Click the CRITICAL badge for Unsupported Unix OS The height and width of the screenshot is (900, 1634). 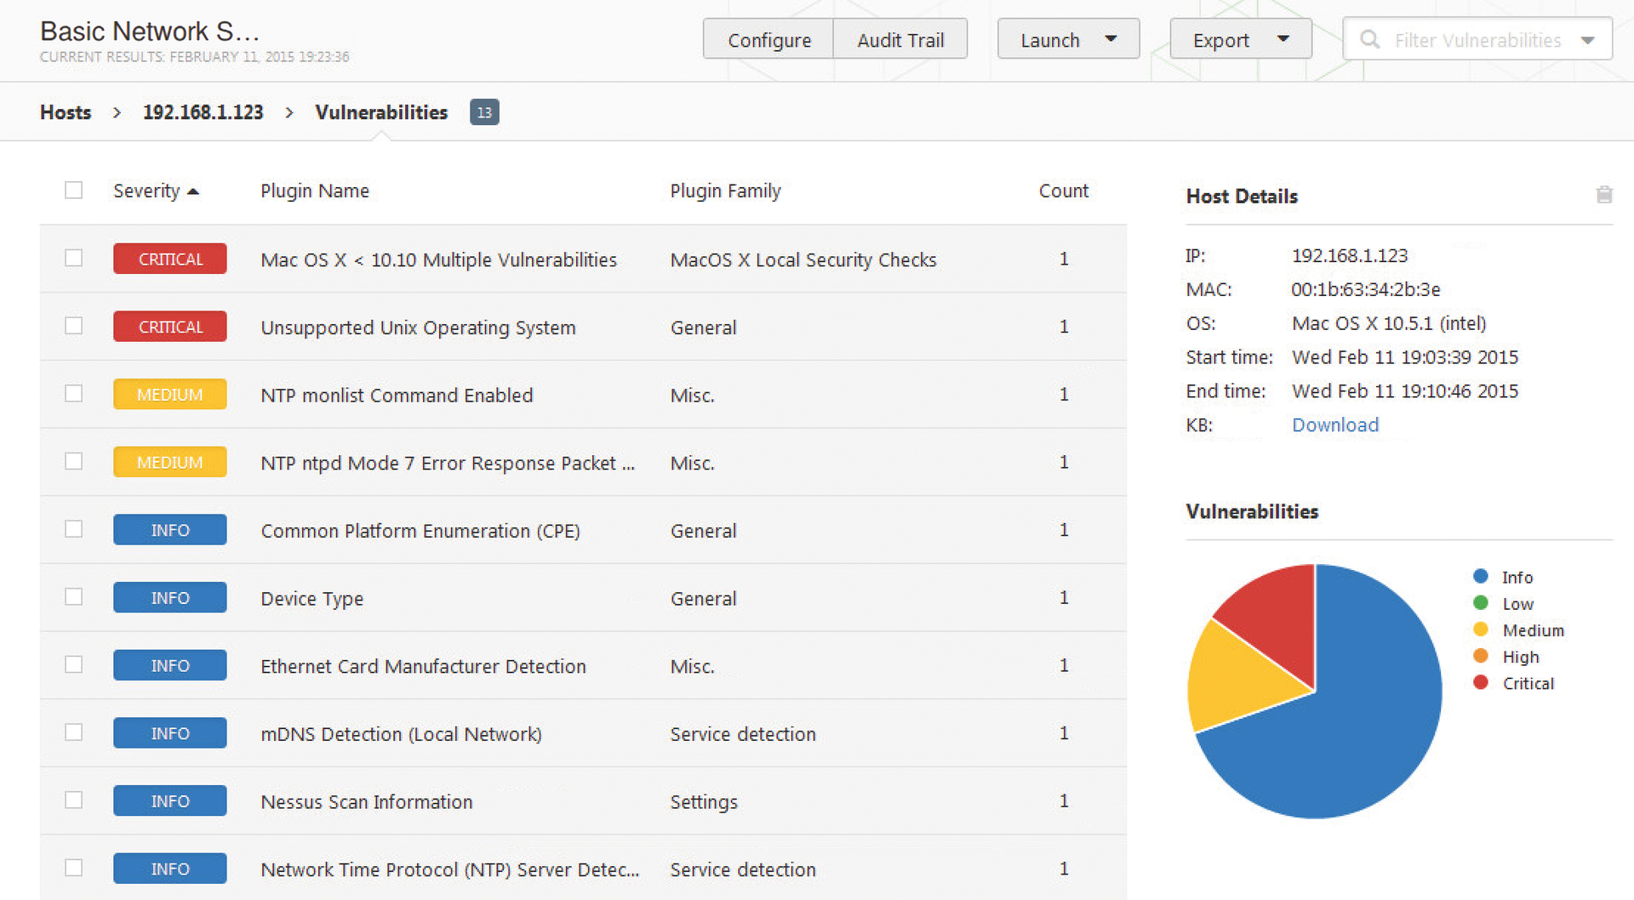(170, 327)
